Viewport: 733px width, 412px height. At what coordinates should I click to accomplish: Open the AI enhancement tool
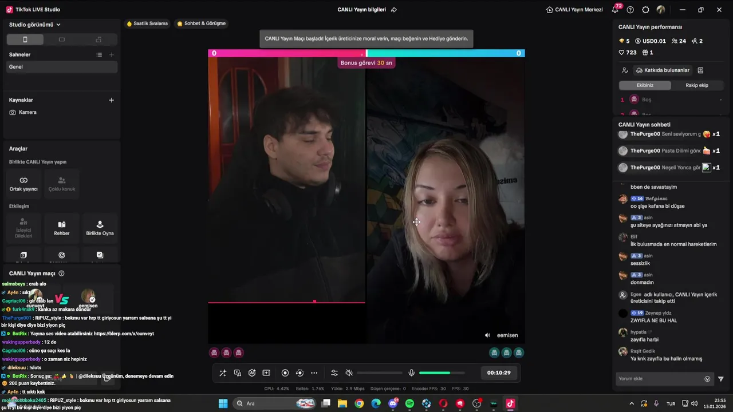[x=252, y=373]
